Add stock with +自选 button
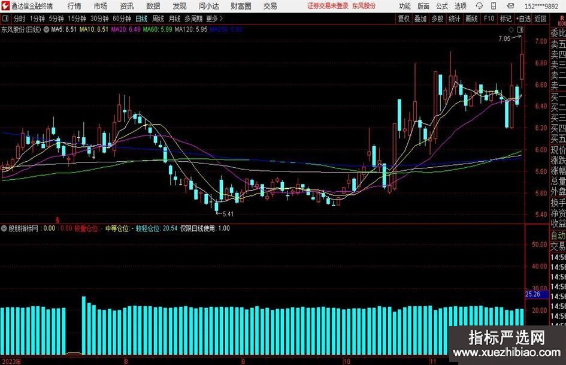The image size is (566, 365). 523,19
